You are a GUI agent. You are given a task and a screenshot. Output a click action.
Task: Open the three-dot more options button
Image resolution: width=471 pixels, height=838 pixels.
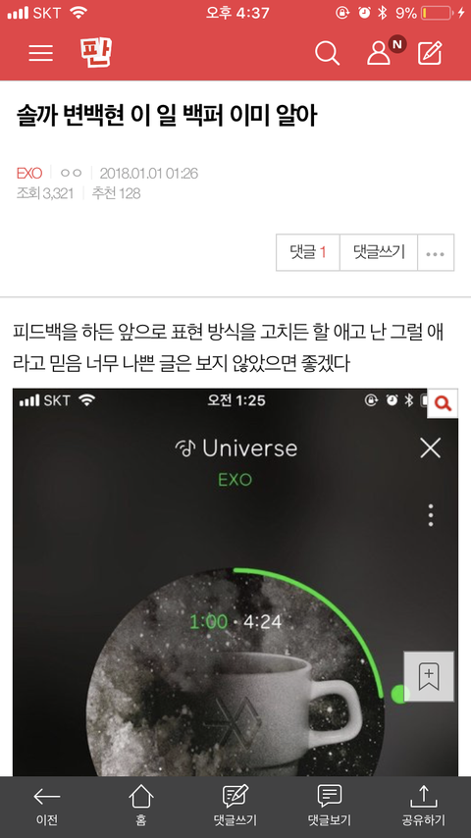click(435, 253)
